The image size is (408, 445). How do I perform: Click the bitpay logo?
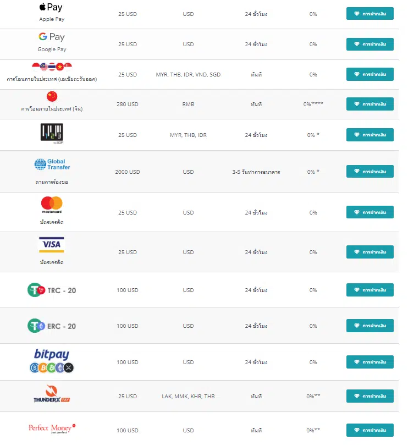52,361
